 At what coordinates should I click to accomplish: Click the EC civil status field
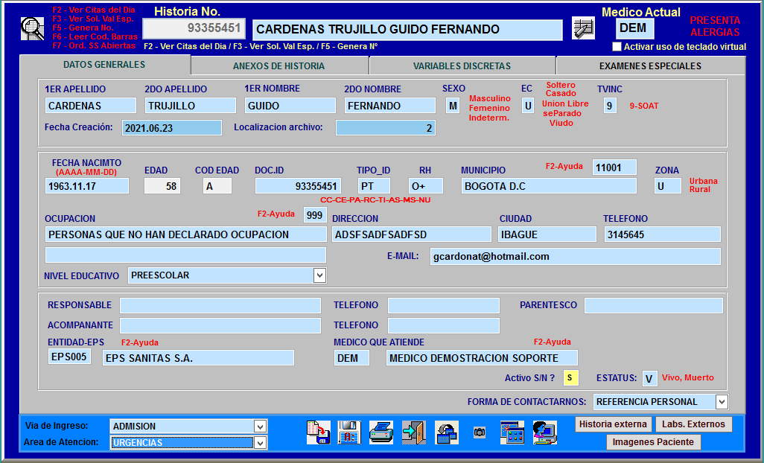[528, 106]
